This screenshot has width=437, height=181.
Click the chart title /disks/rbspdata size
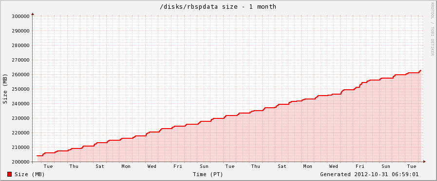[x=218, y=7]
